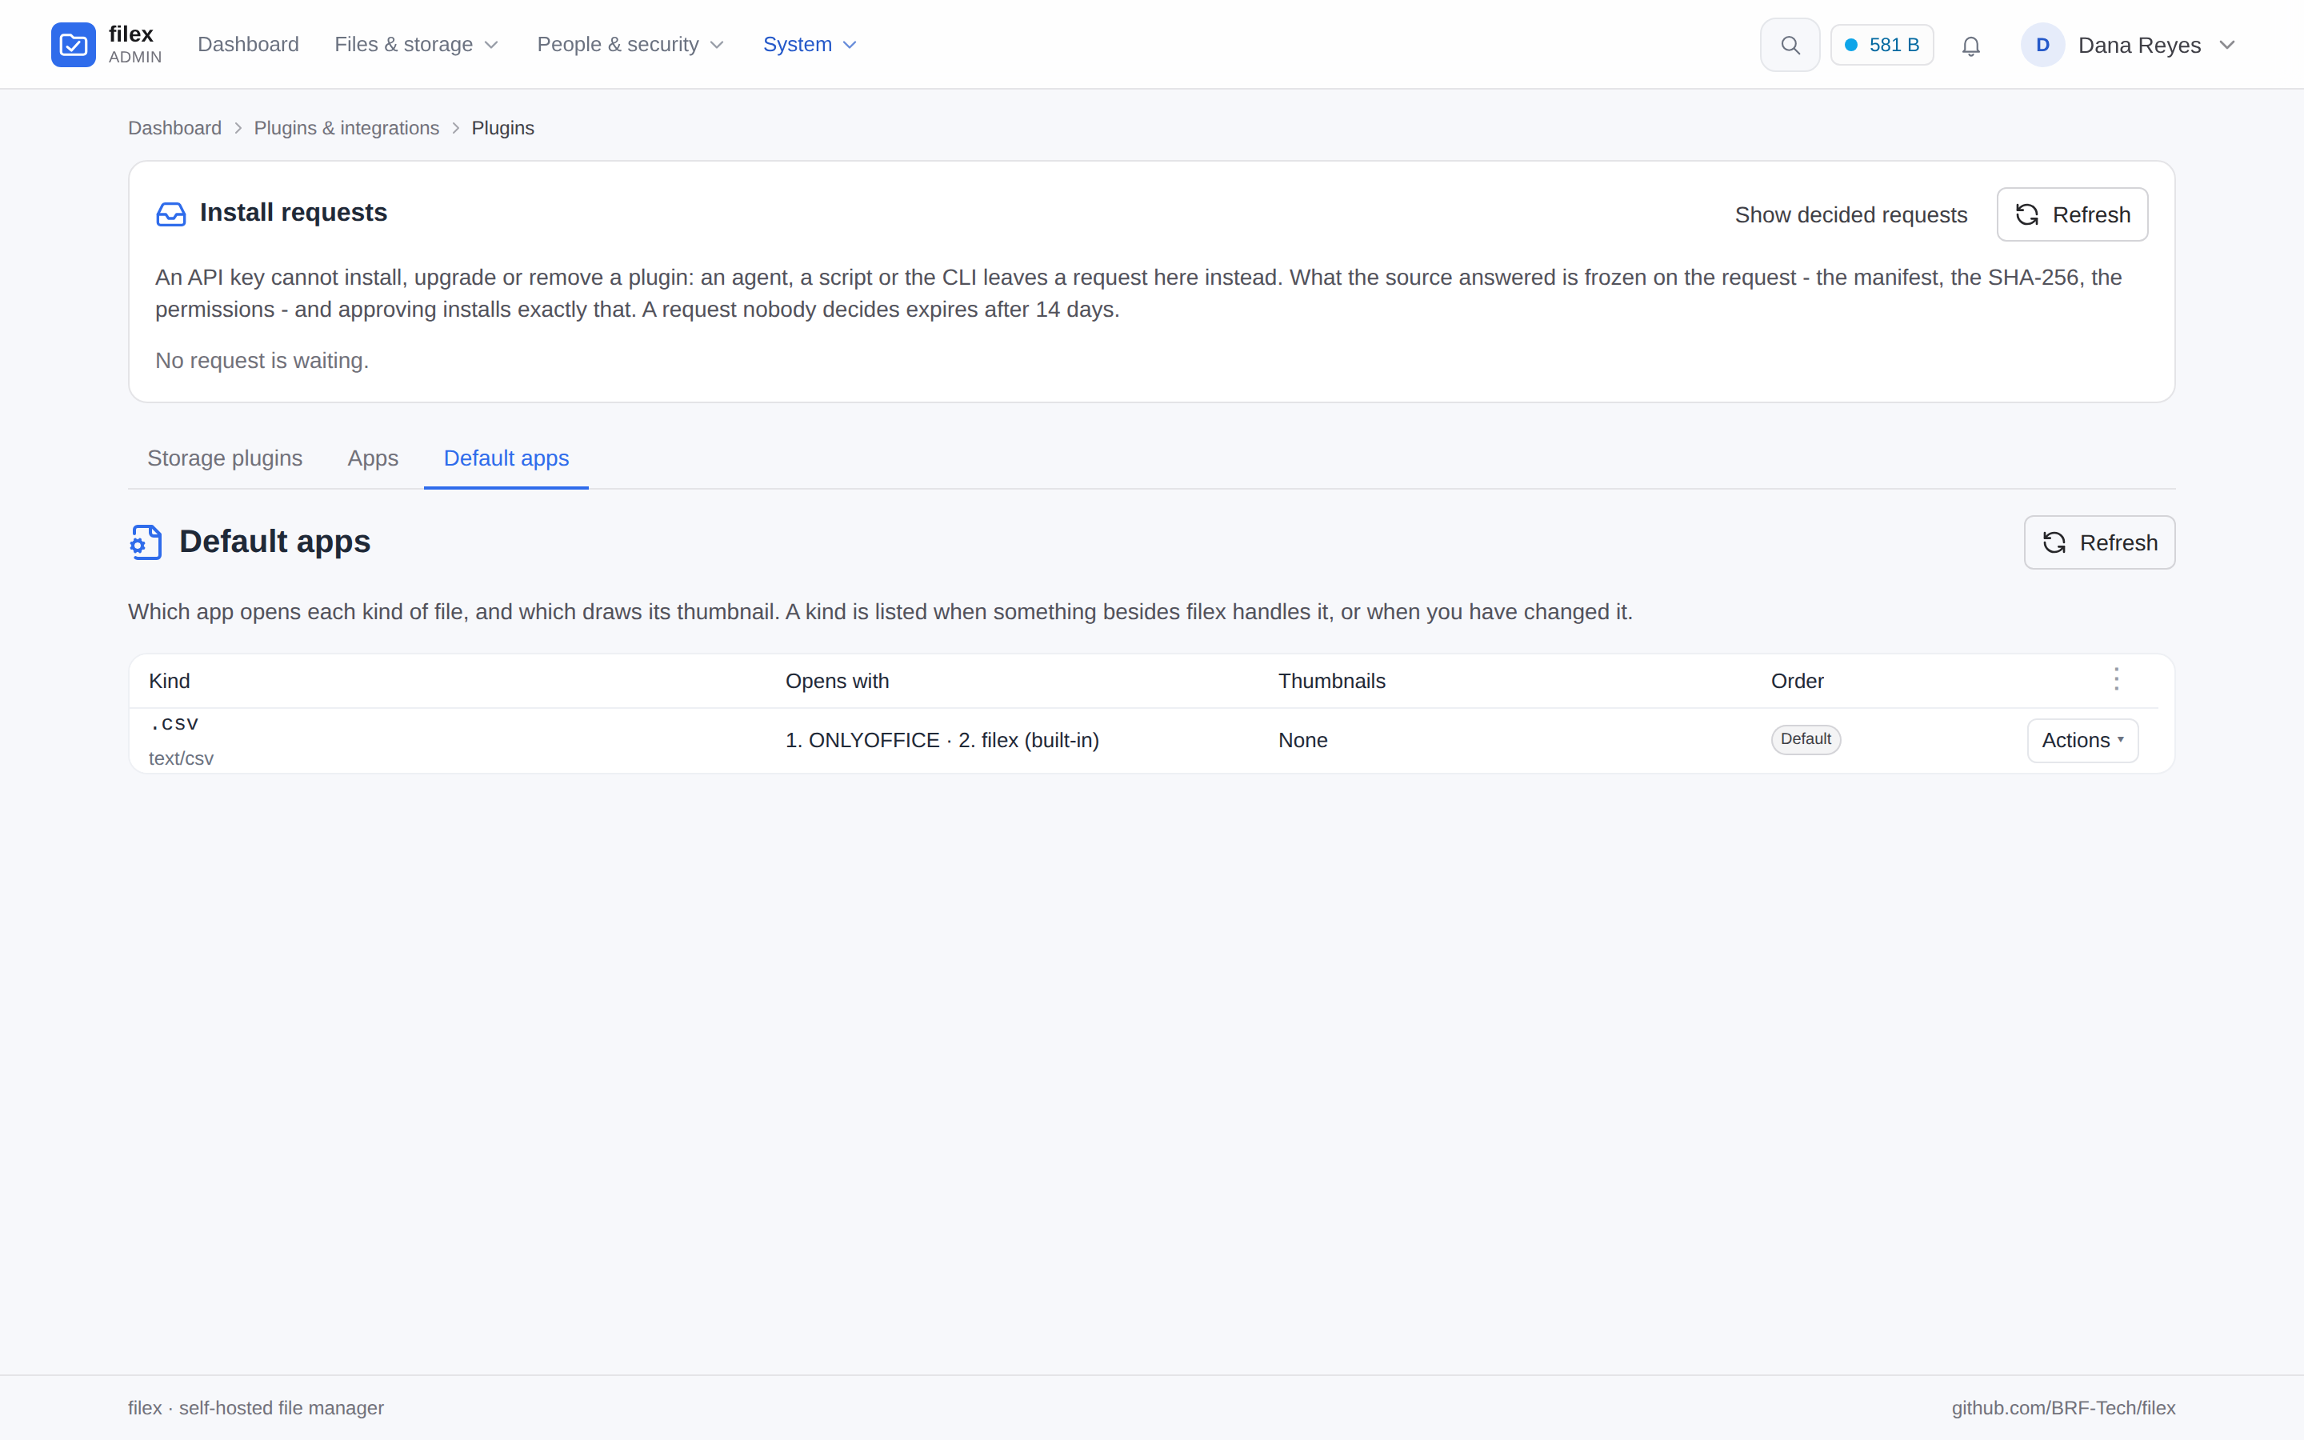Click the Plugins breadcrumb text
2304x1440 pixels.
pyautogui.click(x=502, y=128)
